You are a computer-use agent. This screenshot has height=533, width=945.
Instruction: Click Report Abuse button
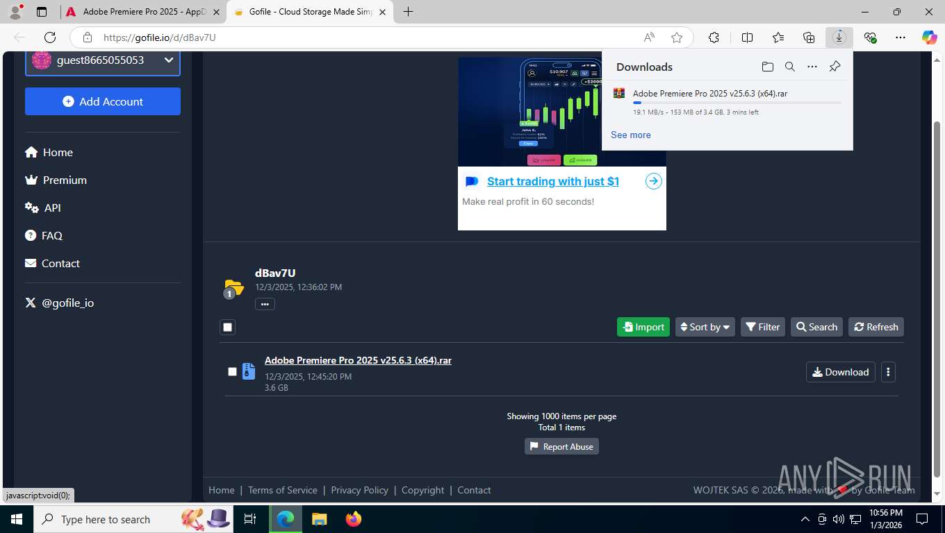coord(561,446)
